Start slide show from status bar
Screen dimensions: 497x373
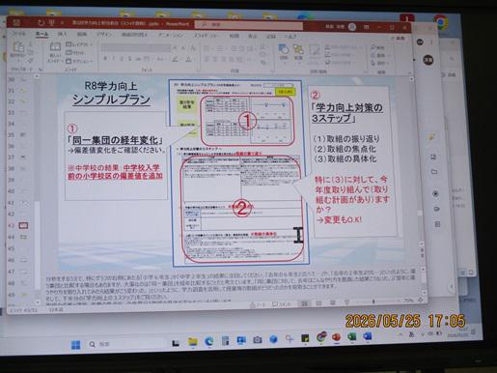click(x=346, y=302)
